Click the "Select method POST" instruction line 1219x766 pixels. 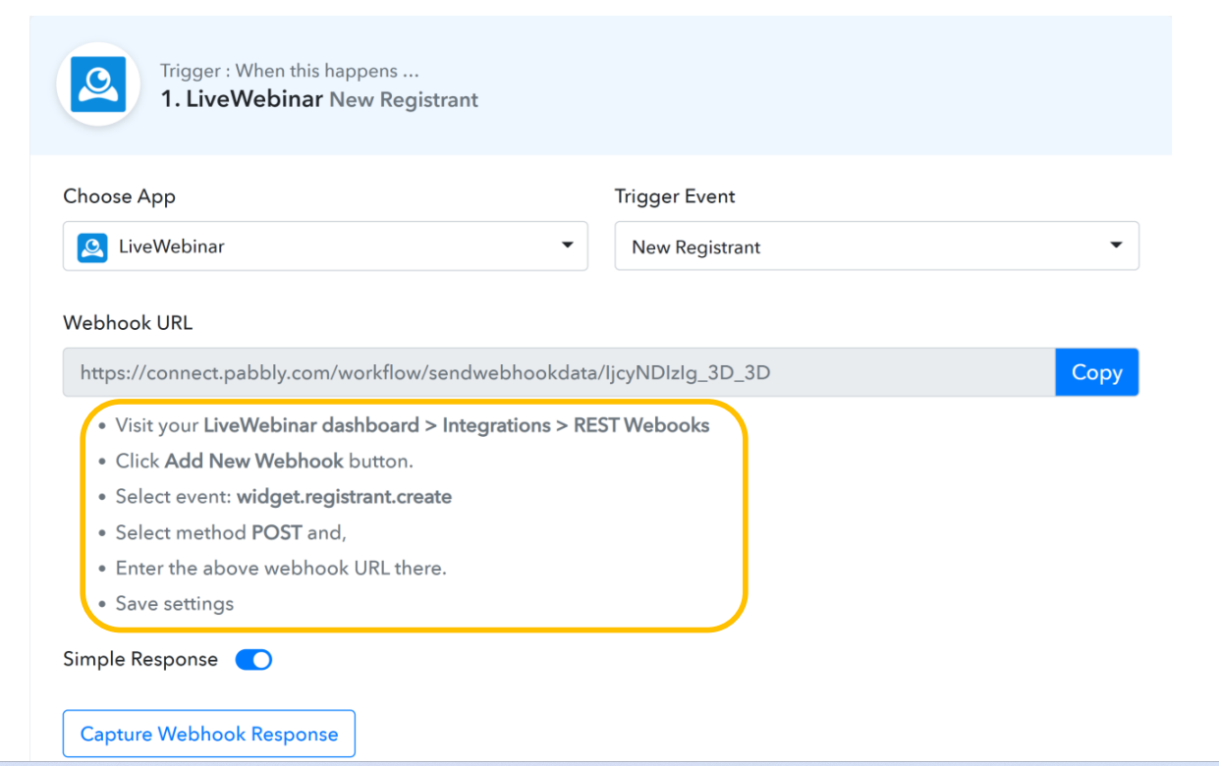point(231,532)
